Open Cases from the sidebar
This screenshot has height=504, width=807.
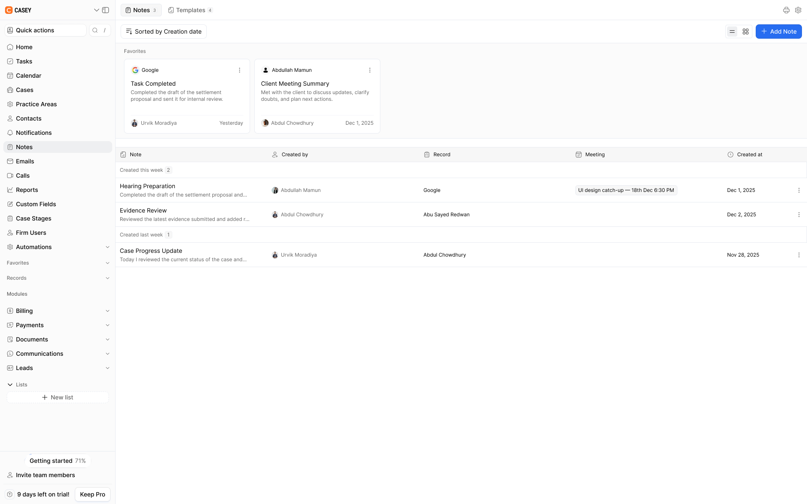(x=58, y=90)
